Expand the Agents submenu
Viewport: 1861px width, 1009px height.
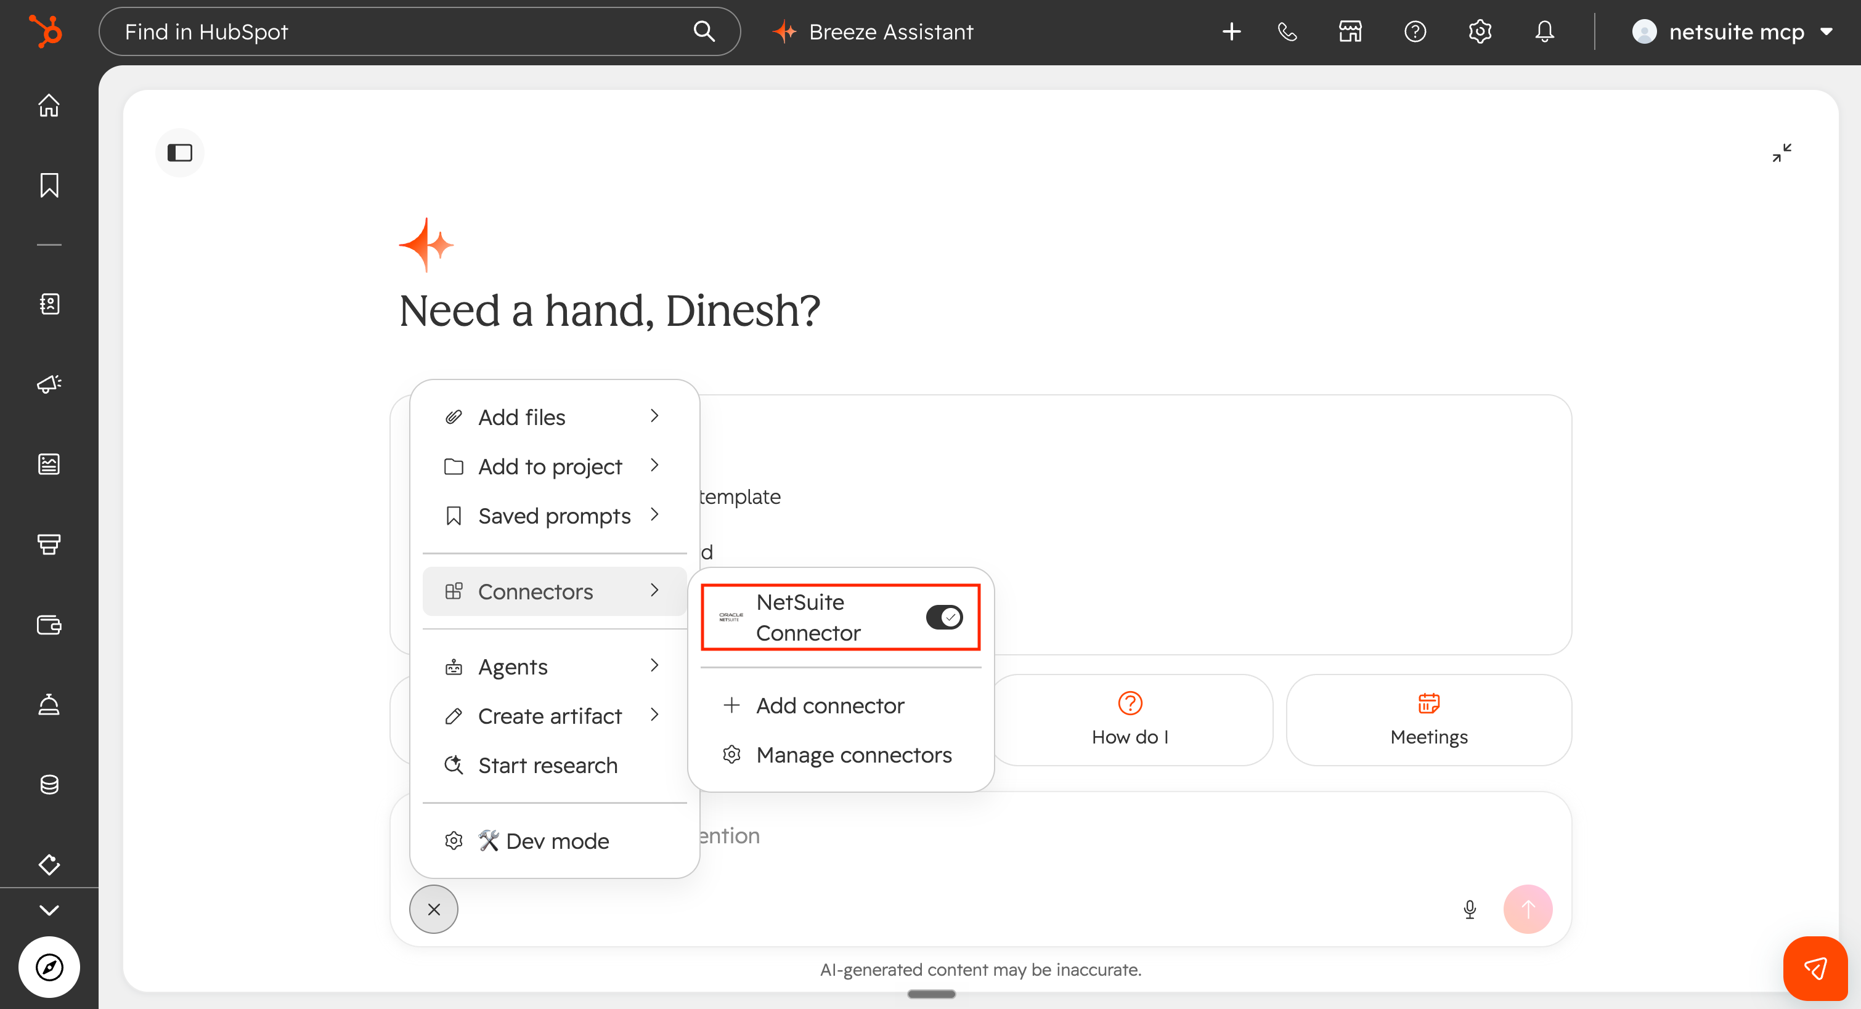(554, 667)
